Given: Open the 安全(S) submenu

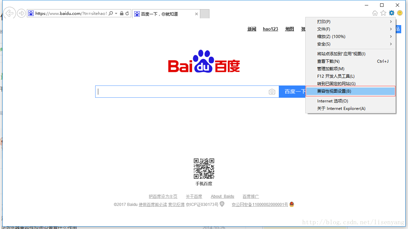Looking at the screenshot, I should coord(351,44).
